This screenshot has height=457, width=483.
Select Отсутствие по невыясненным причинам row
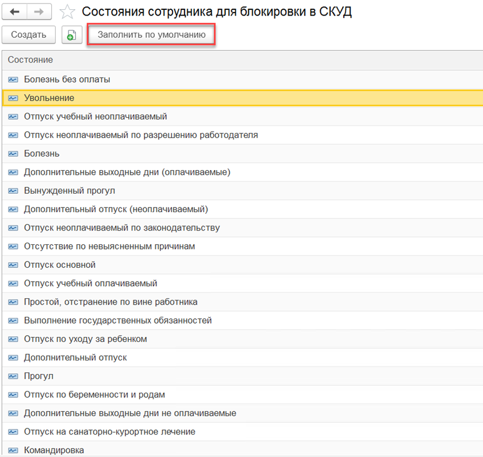pyautogui.click(x=109, y=247)
